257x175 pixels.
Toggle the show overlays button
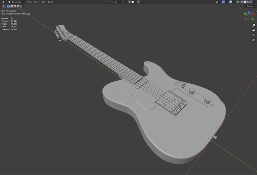[x=230, y=2]
